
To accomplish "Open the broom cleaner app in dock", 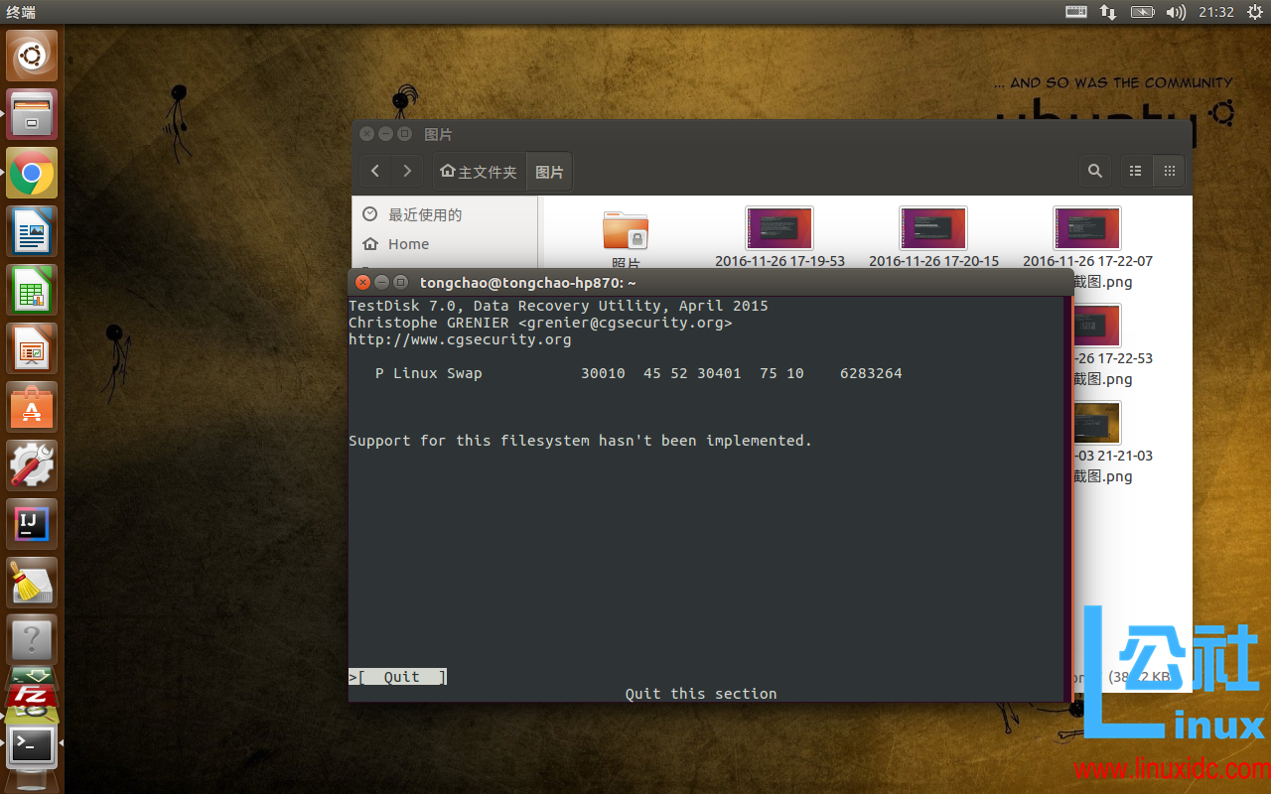I will [x=32, y=583].
